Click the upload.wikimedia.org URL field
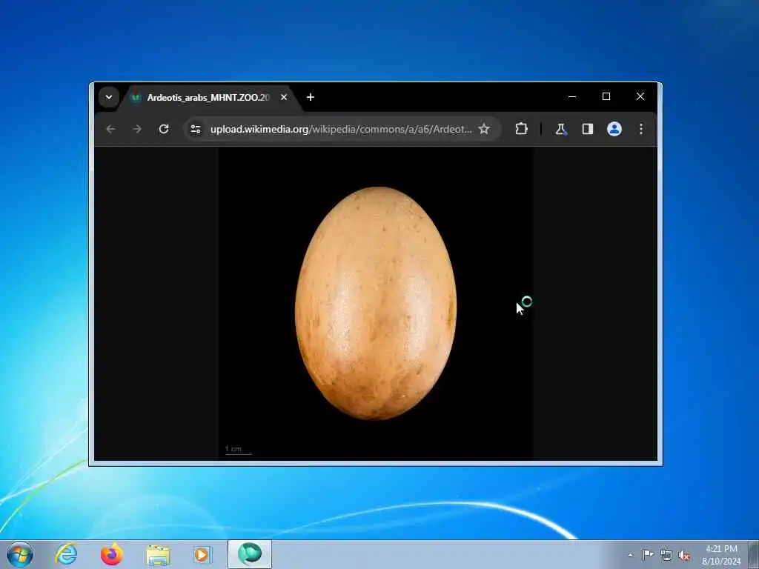759x569 pixels. (x=341, y=129)
